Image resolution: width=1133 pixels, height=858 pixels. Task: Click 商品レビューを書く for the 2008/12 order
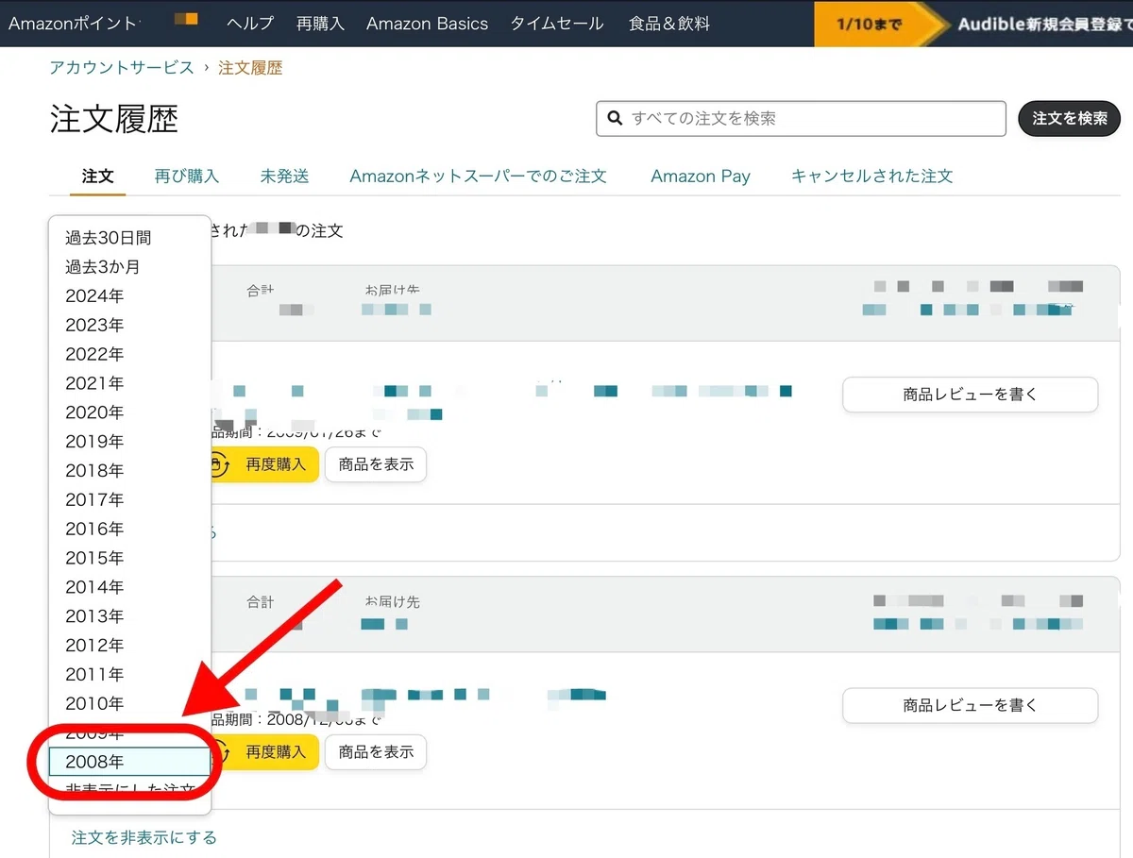970,705
